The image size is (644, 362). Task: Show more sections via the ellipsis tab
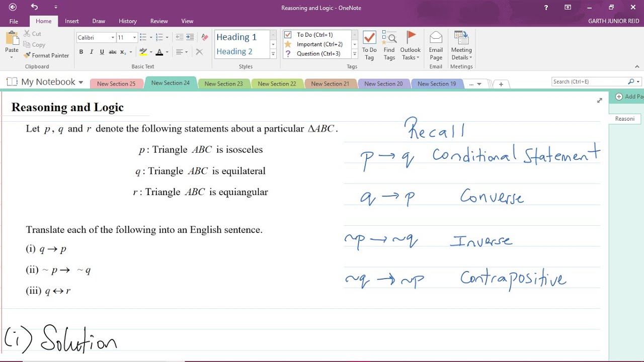click(475, 84)
